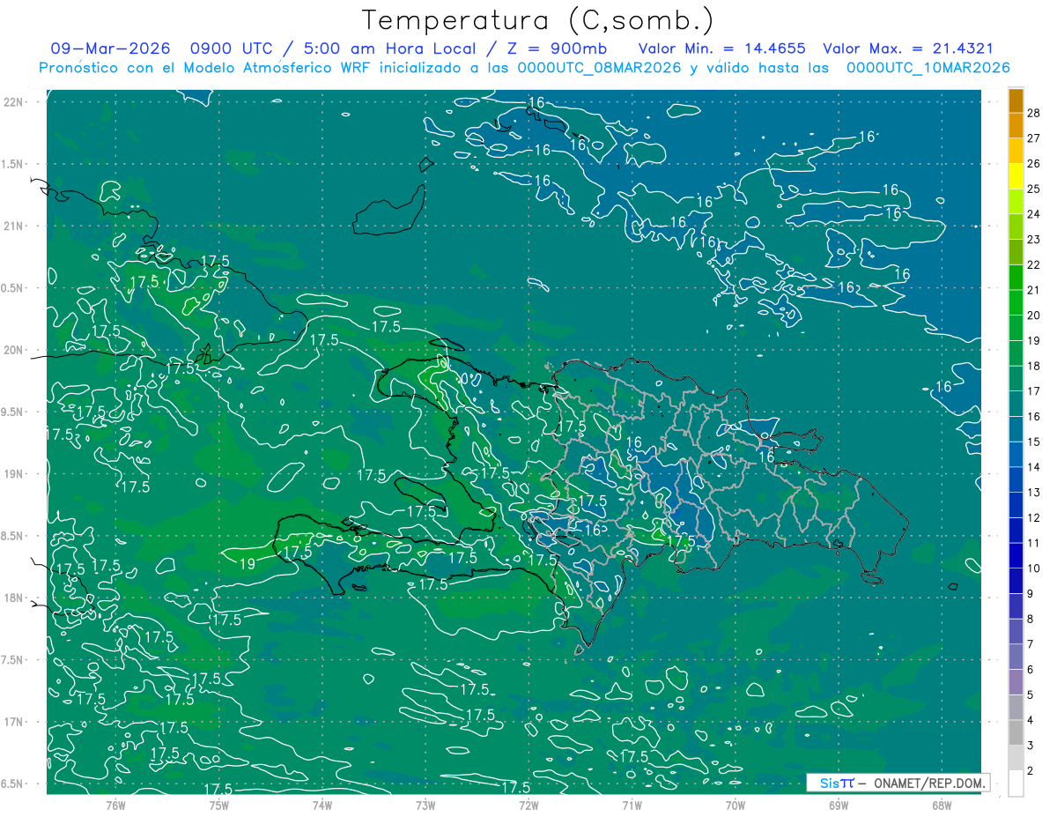
Task: Click the '72W' longitude axis label
Action: (528, 806)
